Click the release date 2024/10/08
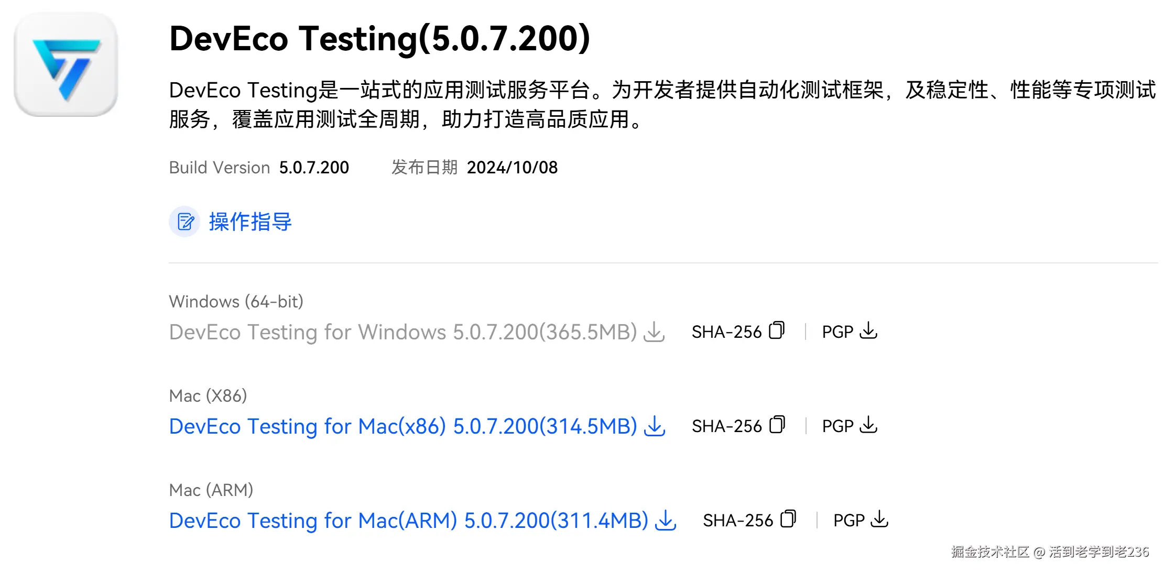Viewport: 1164px width, 574px height. click(x=512, y=168)
